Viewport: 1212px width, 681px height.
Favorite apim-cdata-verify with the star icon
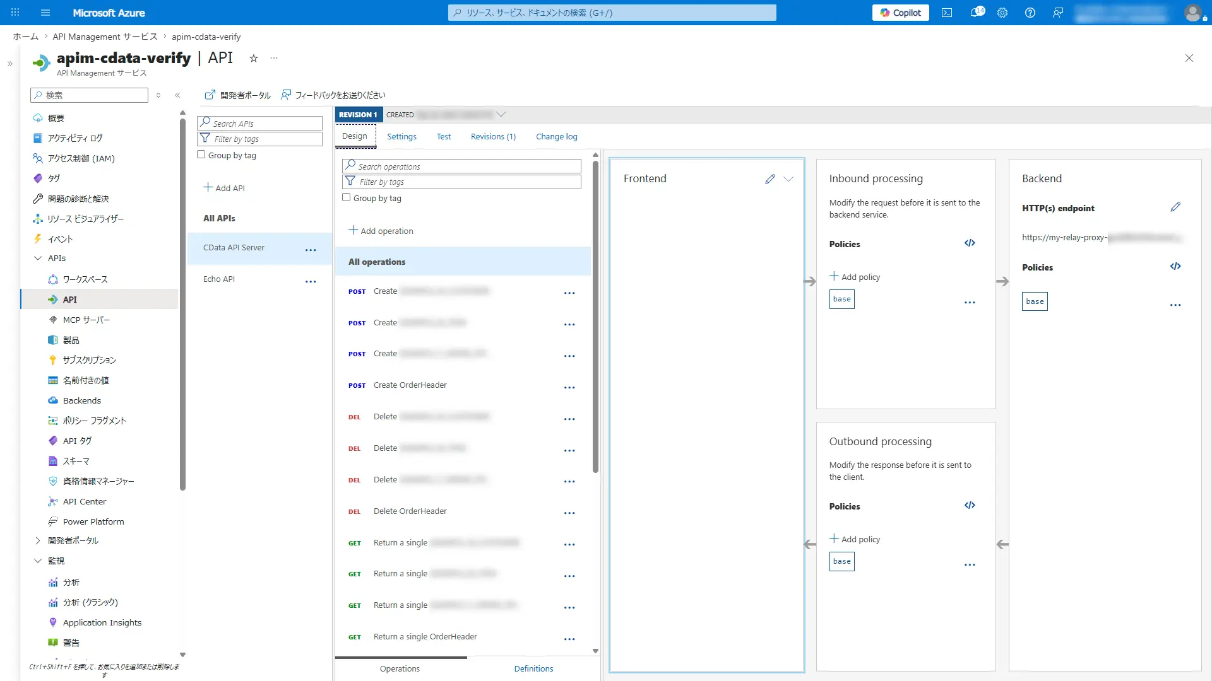pyautogui.click(x=254, y=58)
